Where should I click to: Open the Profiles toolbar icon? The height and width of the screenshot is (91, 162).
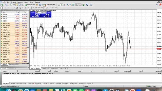(6, 5)
